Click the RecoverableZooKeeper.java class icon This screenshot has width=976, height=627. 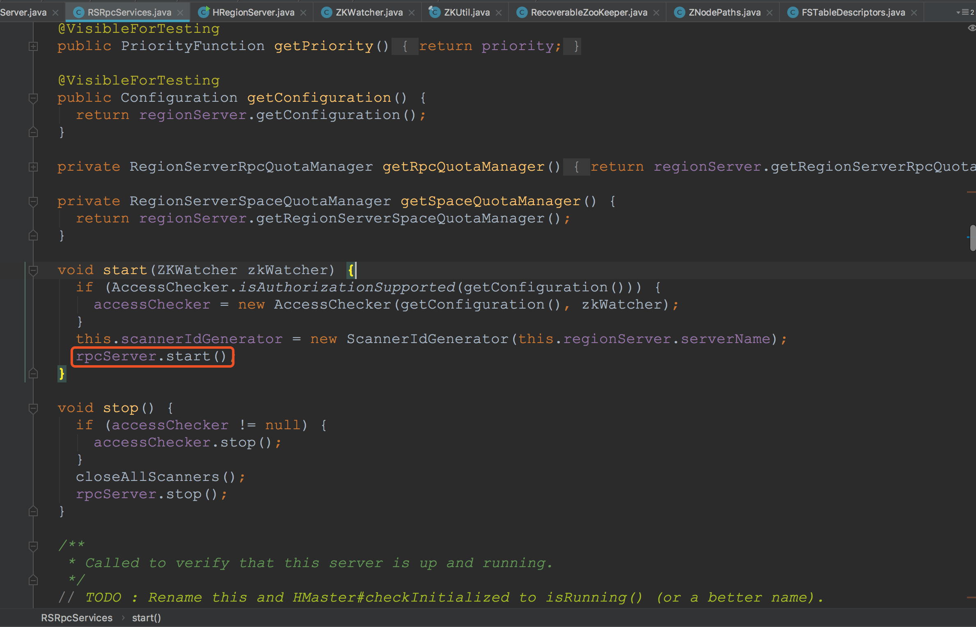522,13
